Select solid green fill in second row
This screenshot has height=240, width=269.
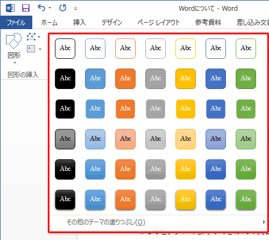[x=246, y=79]
